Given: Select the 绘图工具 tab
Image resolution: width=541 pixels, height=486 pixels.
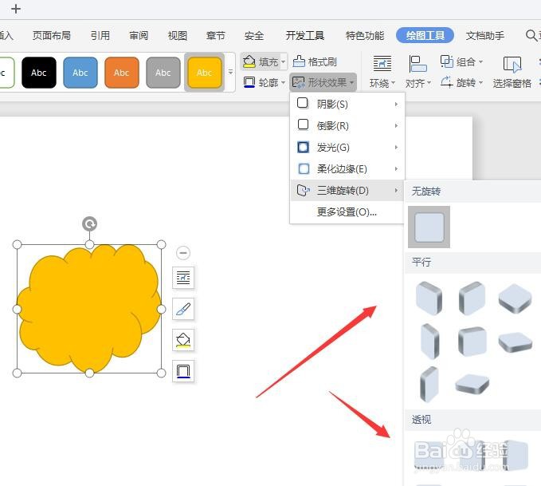Looking at the screenshot, I should click(425, 35).
